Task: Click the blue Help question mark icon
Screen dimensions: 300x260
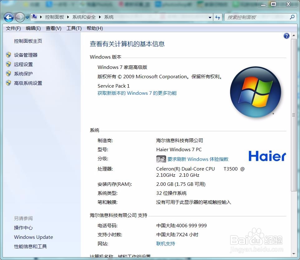Action: point(286,36)
